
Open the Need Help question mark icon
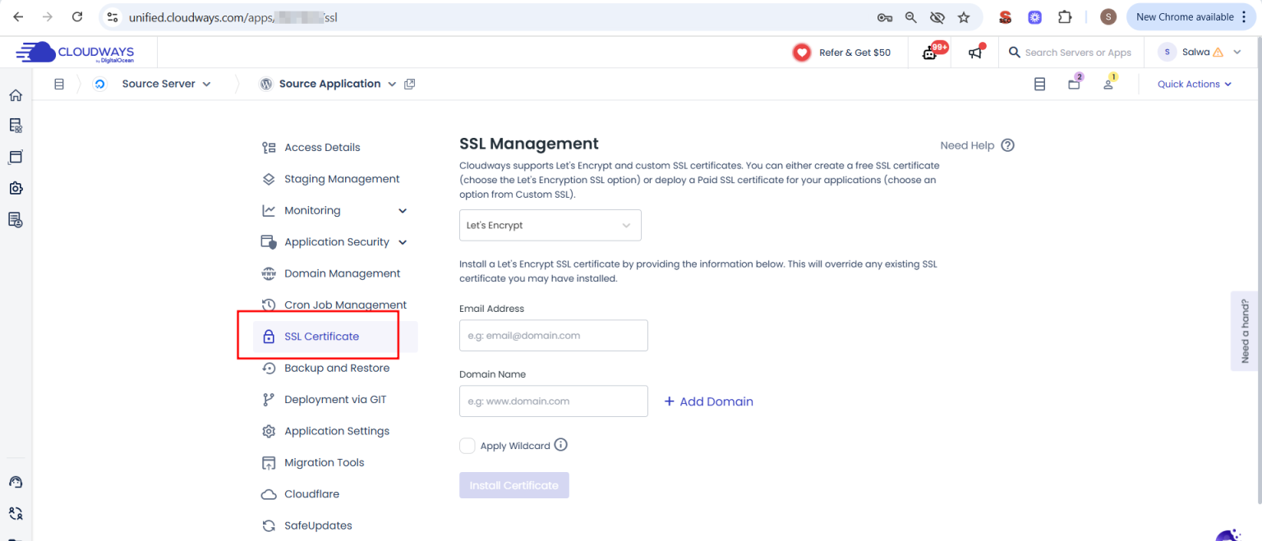click(x=1008, y=145)
